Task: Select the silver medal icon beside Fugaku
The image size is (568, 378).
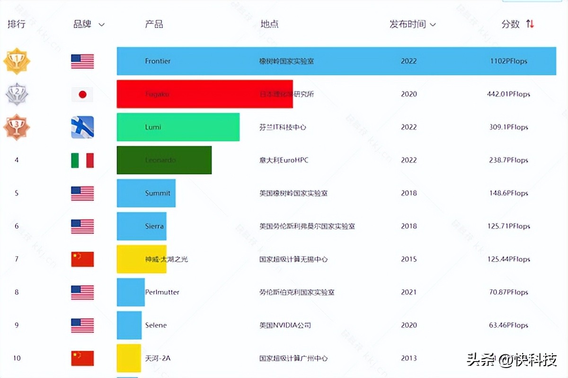Action: [x=17, y=94]
